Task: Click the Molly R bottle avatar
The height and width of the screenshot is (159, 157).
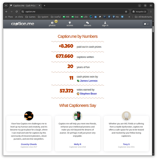Action: coord(78,116)
